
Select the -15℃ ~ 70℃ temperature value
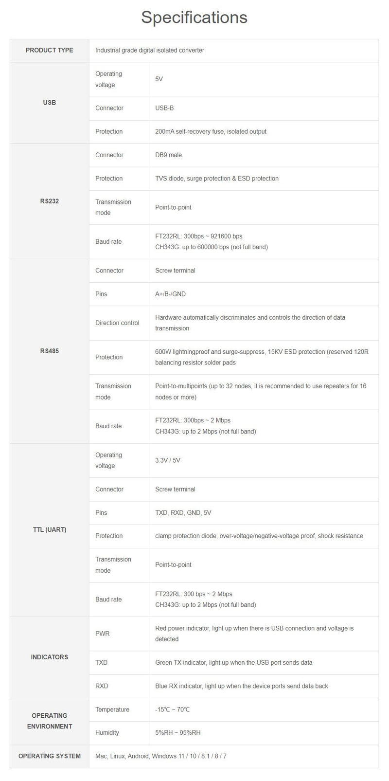pos(173,709)
